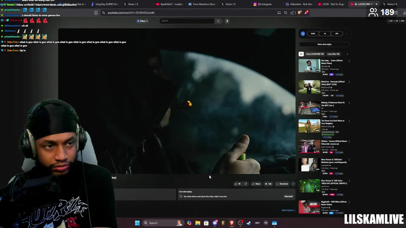Close the LAZER DIM 700 tab
The height and width of the screenshot is (228, 406).
377,4
